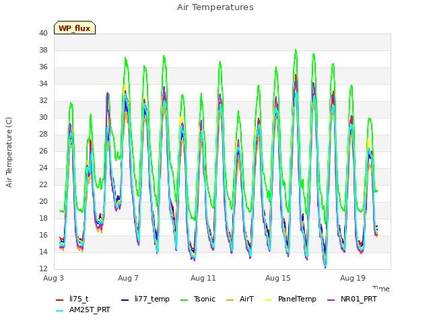Image resolution: width=431 pixels, height=323 pixels.
Task: Click the Time x-axis title
Action: pyautogui.click(x=381, y=289)
